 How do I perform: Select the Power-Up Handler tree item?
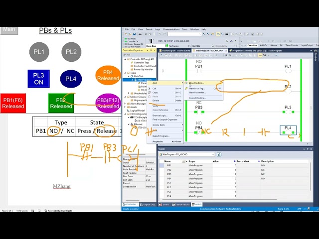[143, 70]
